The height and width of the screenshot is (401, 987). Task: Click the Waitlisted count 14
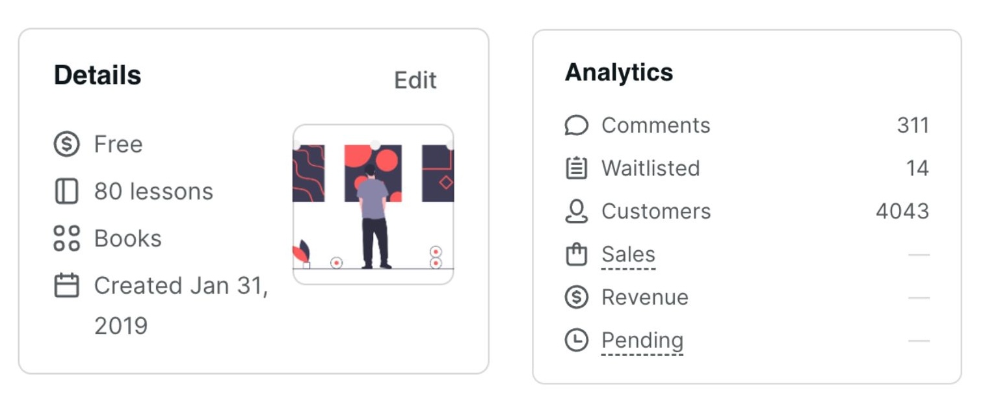pos(917,168)
